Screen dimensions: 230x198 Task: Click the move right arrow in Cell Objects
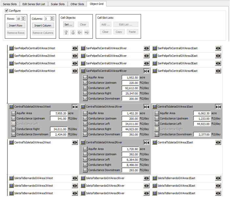tap(87, 32)
